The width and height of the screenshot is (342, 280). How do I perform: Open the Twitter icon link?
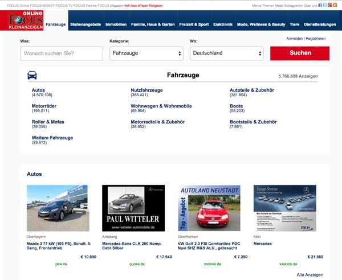click(325, 5)
